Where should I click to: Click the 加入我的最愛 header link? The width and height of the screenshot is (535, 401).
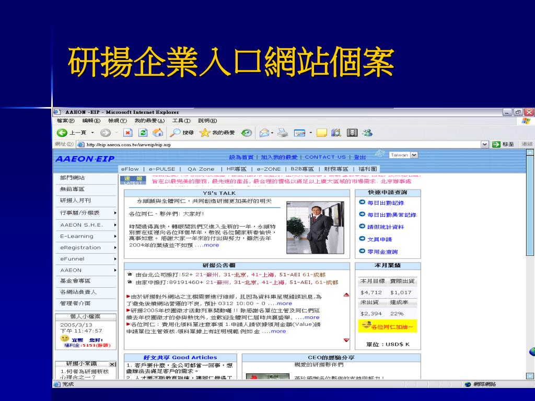point(279,157)
